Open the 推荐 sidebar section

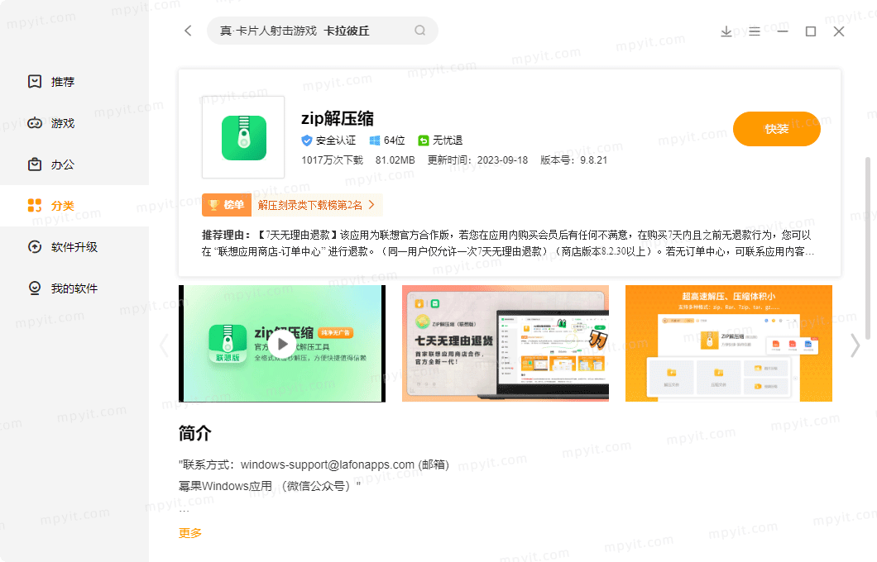pyautogui.click(x=74, y=82)
